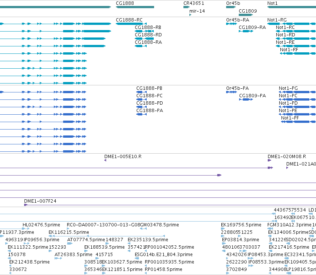Viewport: 316px width, 275px height.
Task: Select EST RP01458.5prime
Action: tap(146, 273)
